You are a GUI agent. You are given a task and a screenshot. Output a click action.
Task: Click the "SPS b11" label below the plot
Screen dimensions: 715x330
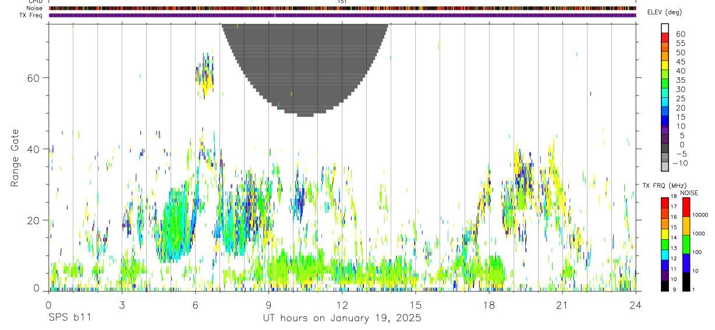(69, 318)
